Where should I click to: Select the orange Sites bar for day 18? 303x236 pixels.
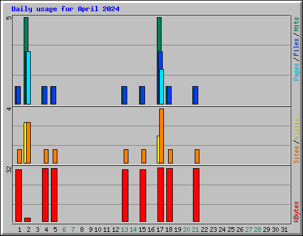(170, 156)
